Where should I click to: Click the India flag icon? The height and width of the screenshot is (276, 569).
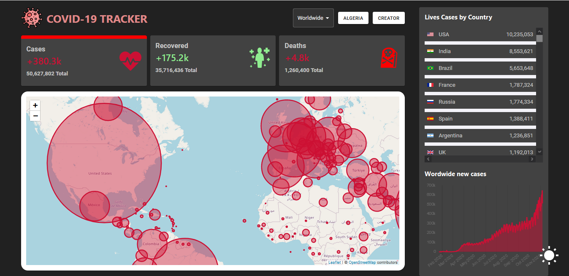pos(430,51)
